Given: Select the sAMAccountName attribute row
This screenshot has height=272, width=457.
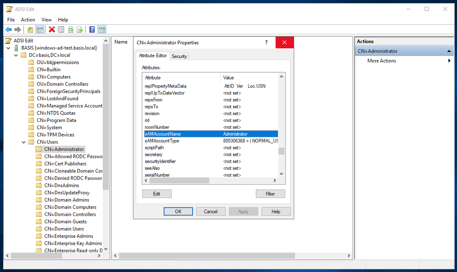Looking at the screenshot, I should click(x=211, y=134).
